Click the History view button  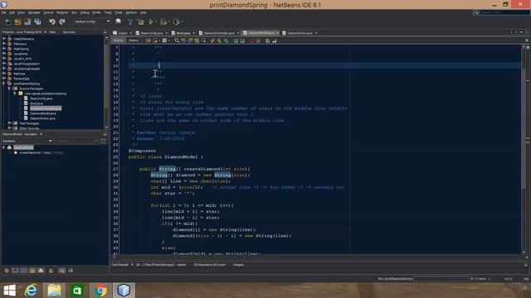[134, 41]
